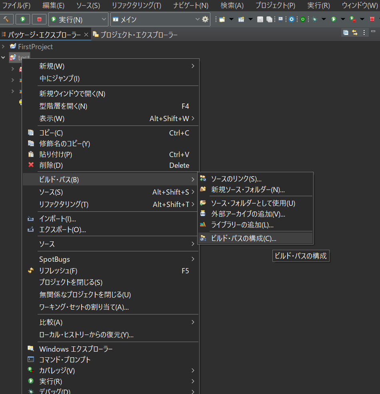
Task: Click the external tools run icon with dropdown
Action: pyautogui.click(x=352, y=19)
